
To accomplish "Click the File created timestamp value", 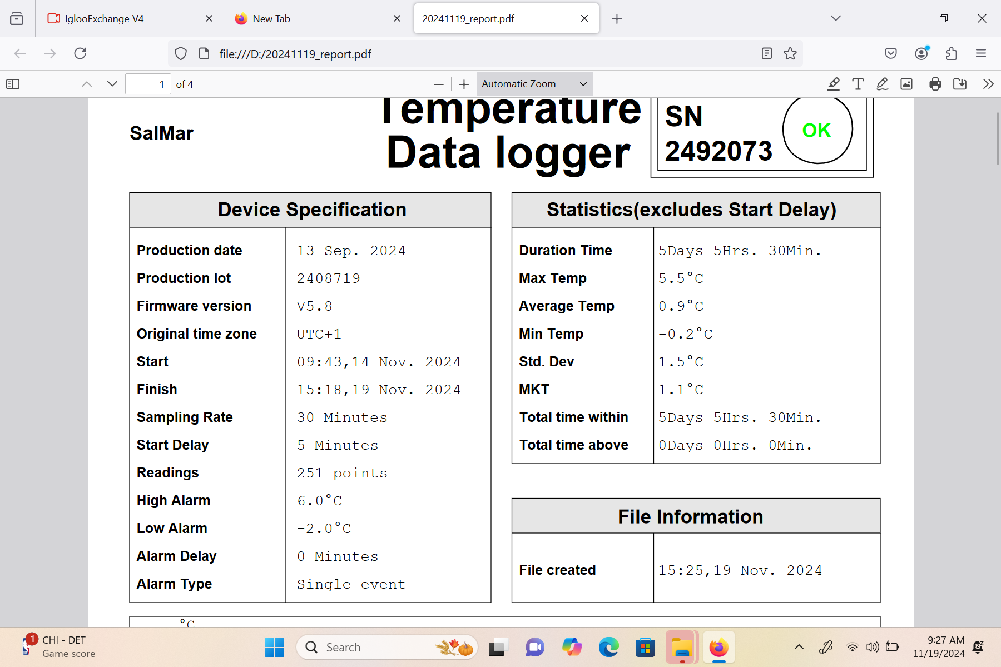I will tap(740, 570).
